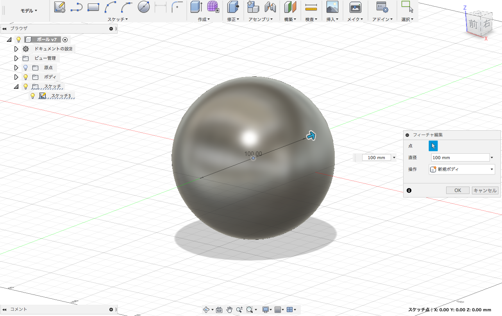Viewport: 502px width, 316px height.
Task: Click the Insert image icon
Action: [x=332, y=7]
